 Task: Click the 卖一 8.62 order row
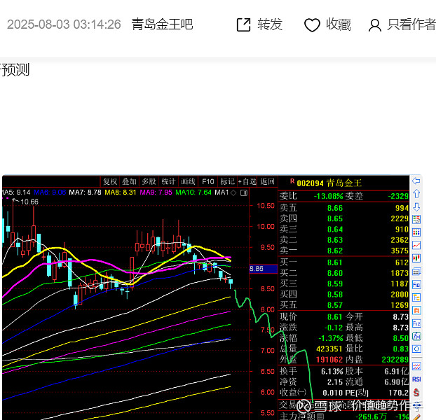[x=344, y=251]
